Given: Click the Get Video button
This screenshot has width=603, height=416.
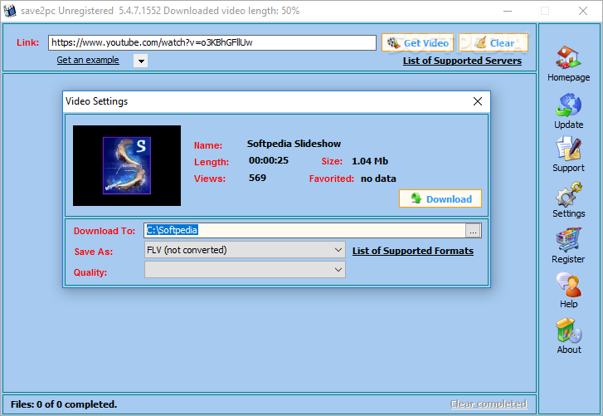Looking at the screenshot, I should point(417,42).
